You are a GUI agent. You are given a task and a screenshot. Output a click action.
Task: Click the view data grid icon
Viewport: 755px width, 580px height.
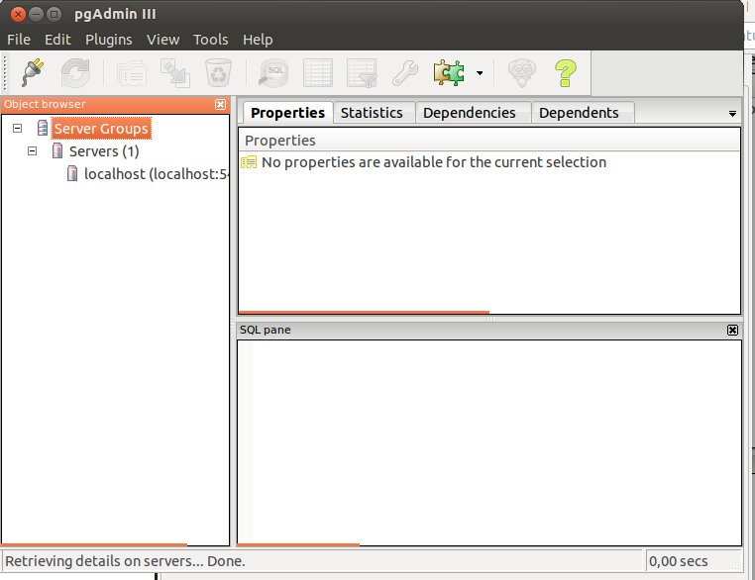coord(317,72)
